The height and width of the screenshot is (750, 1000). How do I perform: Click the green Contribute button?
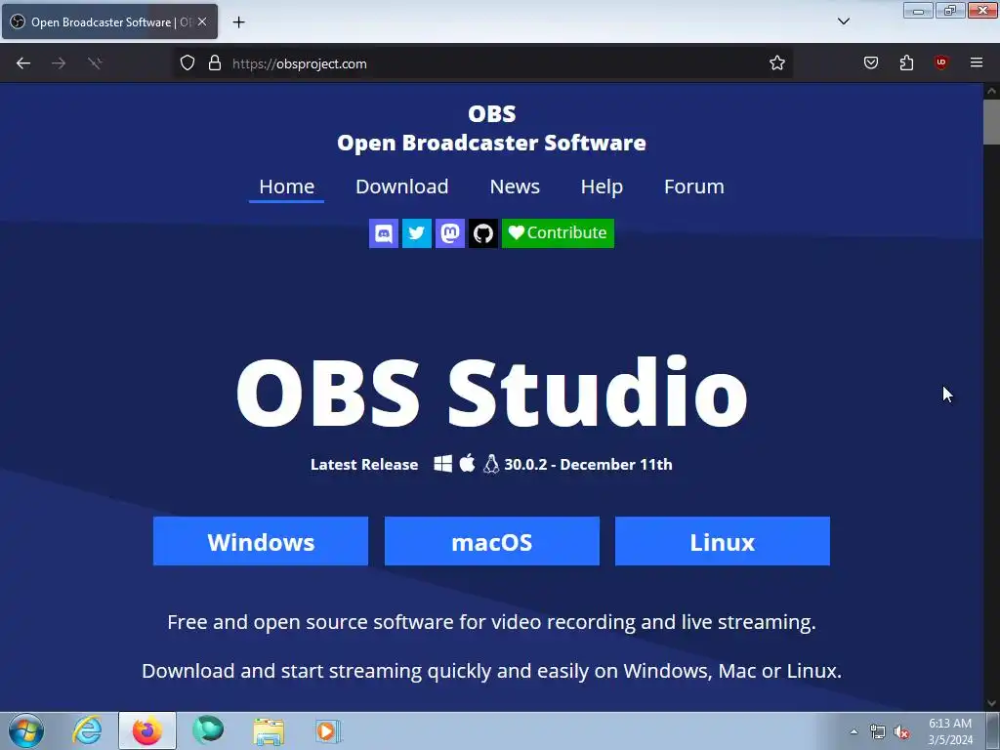pyautogui.click(x=558, y=233)
